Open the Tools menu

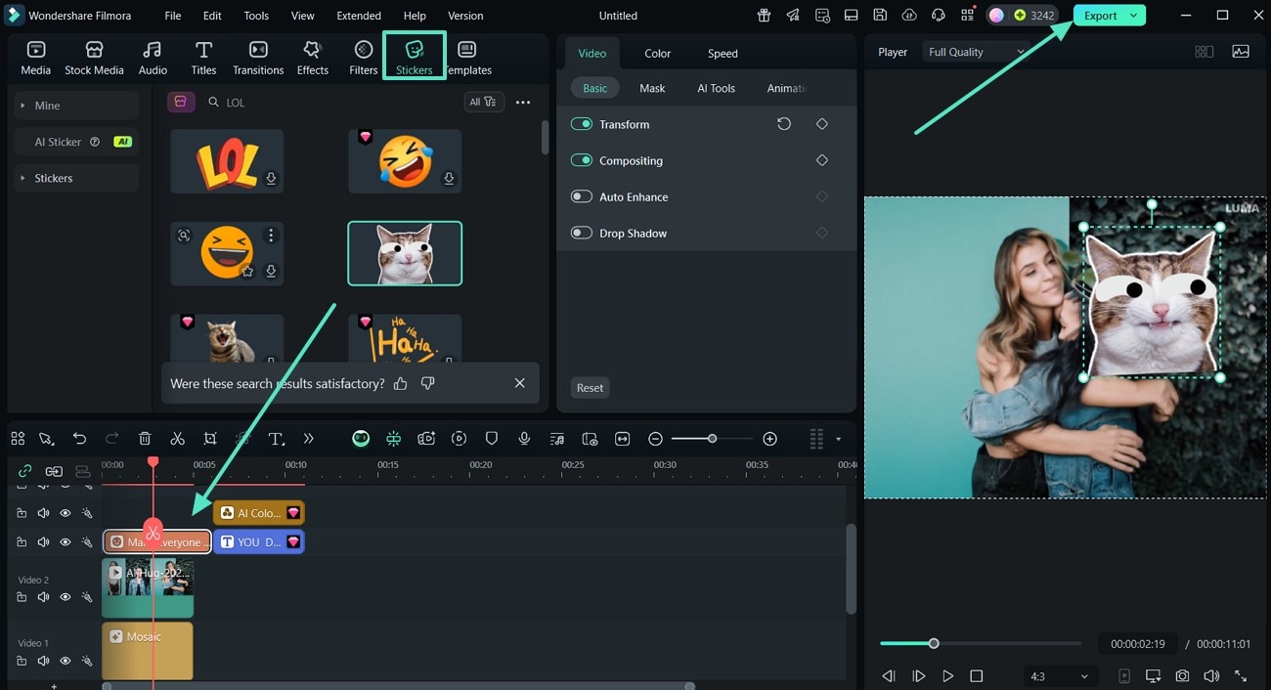(x=256, y=16)
